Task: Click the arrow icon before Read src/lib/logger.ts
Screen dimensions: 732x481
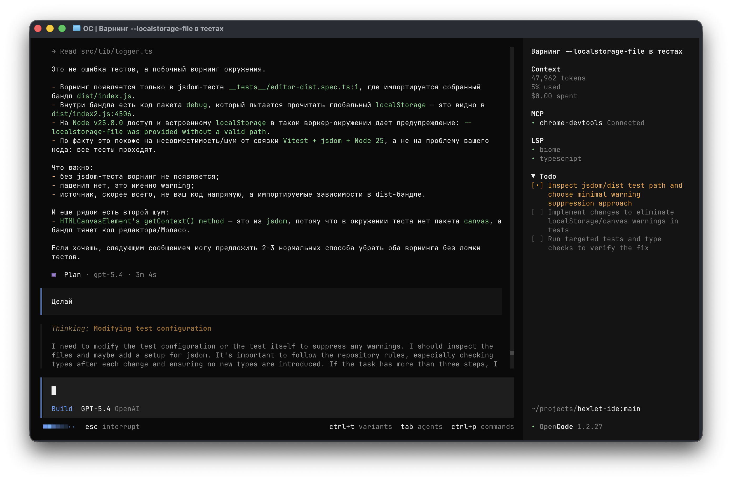Action: click(x=54, y=51)
